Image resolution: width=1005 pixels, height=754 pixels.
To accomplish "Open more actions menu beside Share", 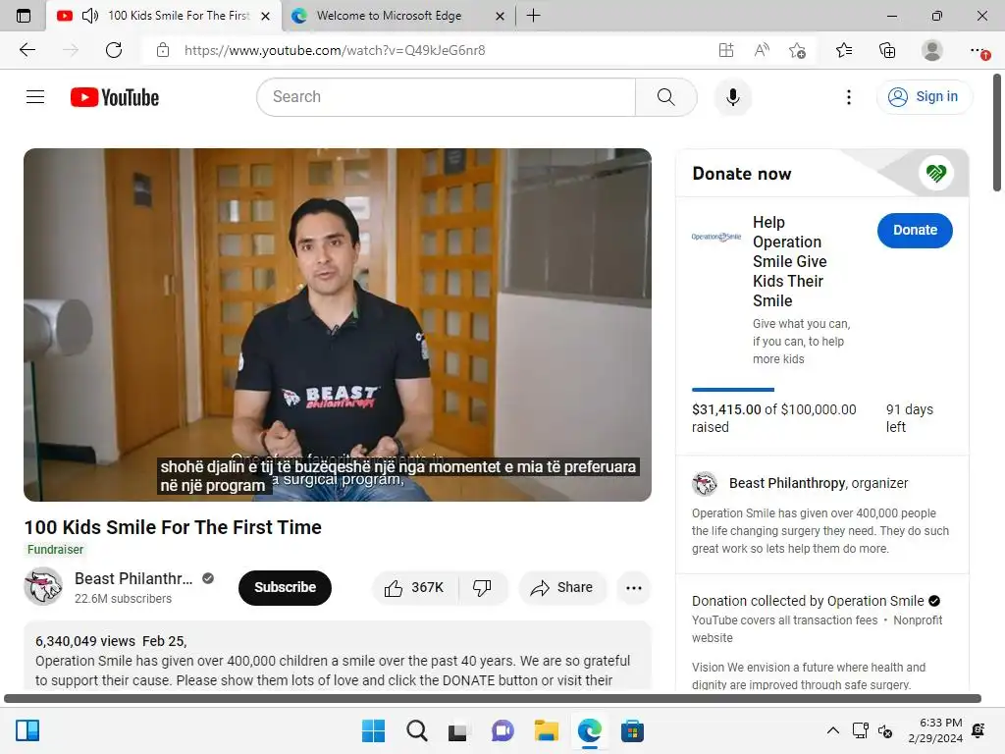I will [x=633, y=587].
